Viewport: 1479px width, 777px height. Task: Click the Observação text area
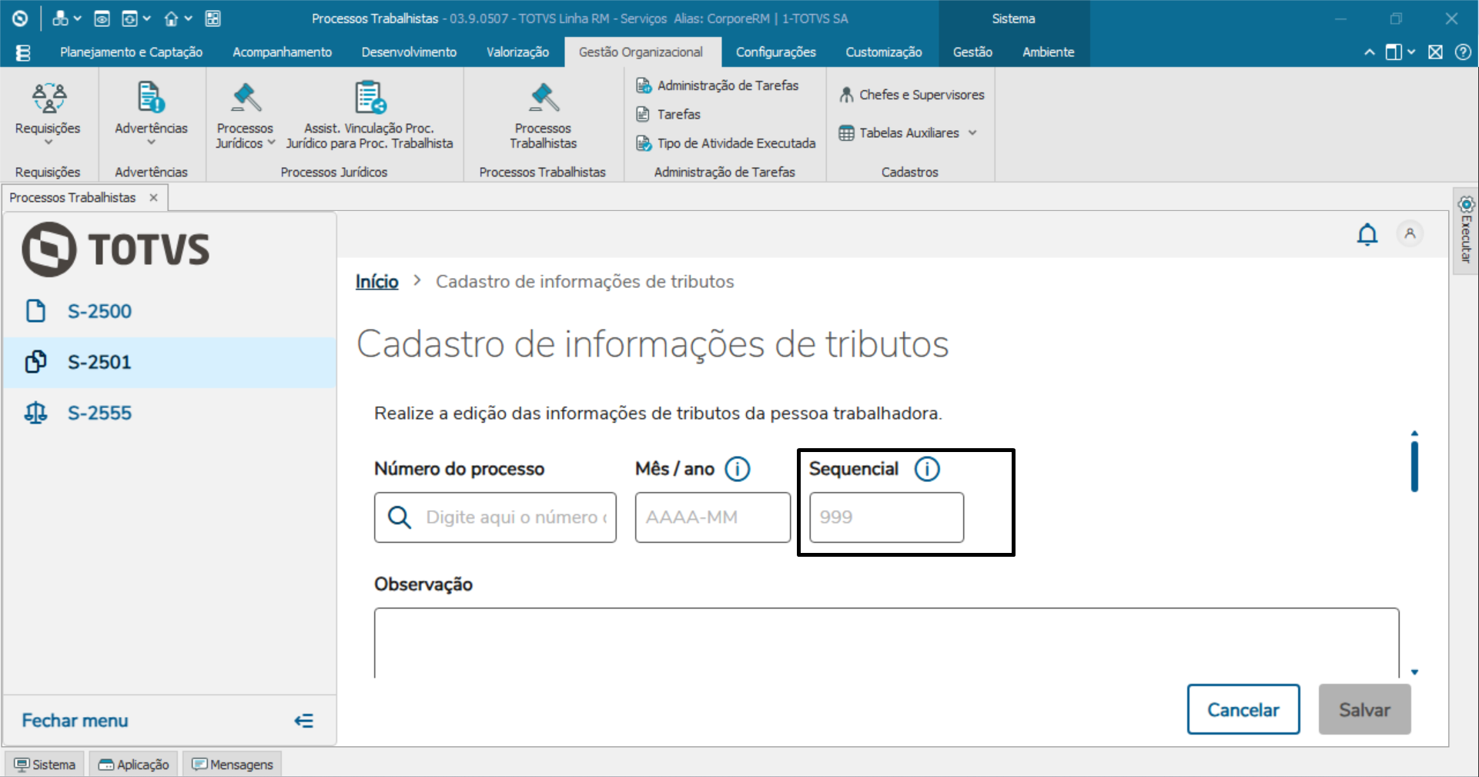click(x=886, y=643)
